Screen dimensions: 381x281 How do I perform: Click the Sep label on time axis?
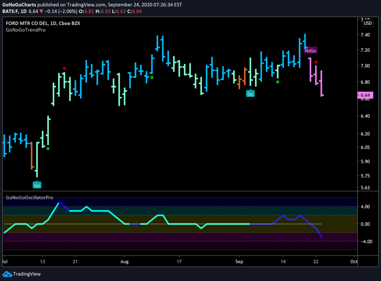click(239, 262)
